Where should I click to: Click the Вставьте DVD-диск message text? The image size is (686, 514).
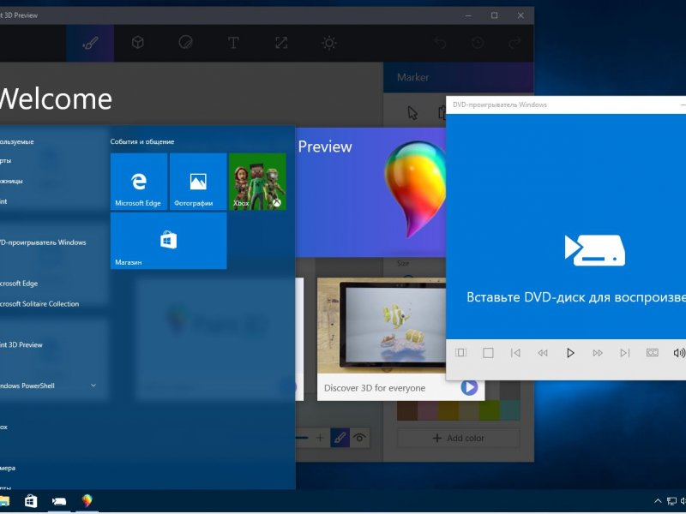[x=575, y=297]
